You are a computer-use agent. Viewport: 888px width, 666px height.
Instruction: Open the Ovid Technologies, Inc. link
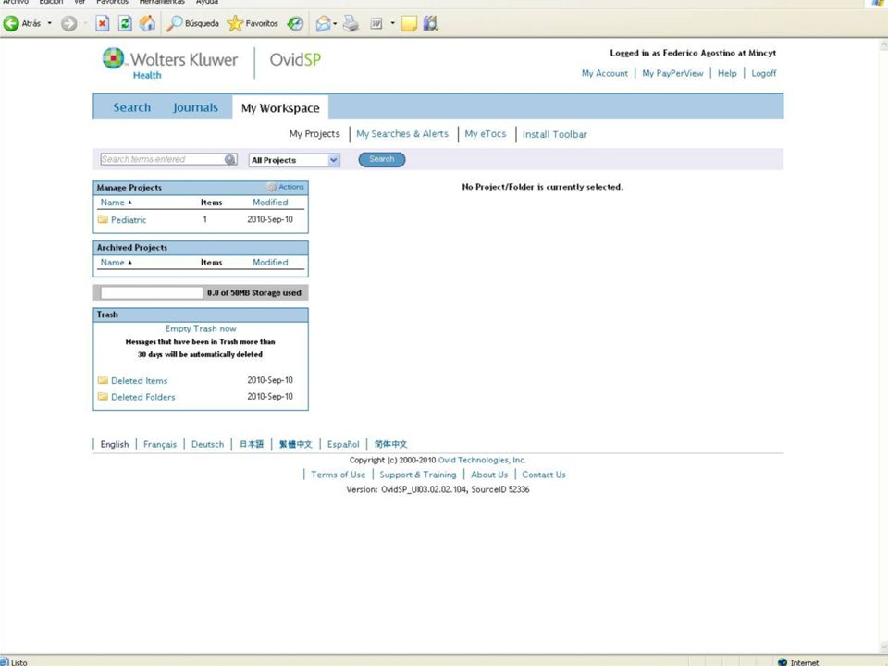point(482,460)
